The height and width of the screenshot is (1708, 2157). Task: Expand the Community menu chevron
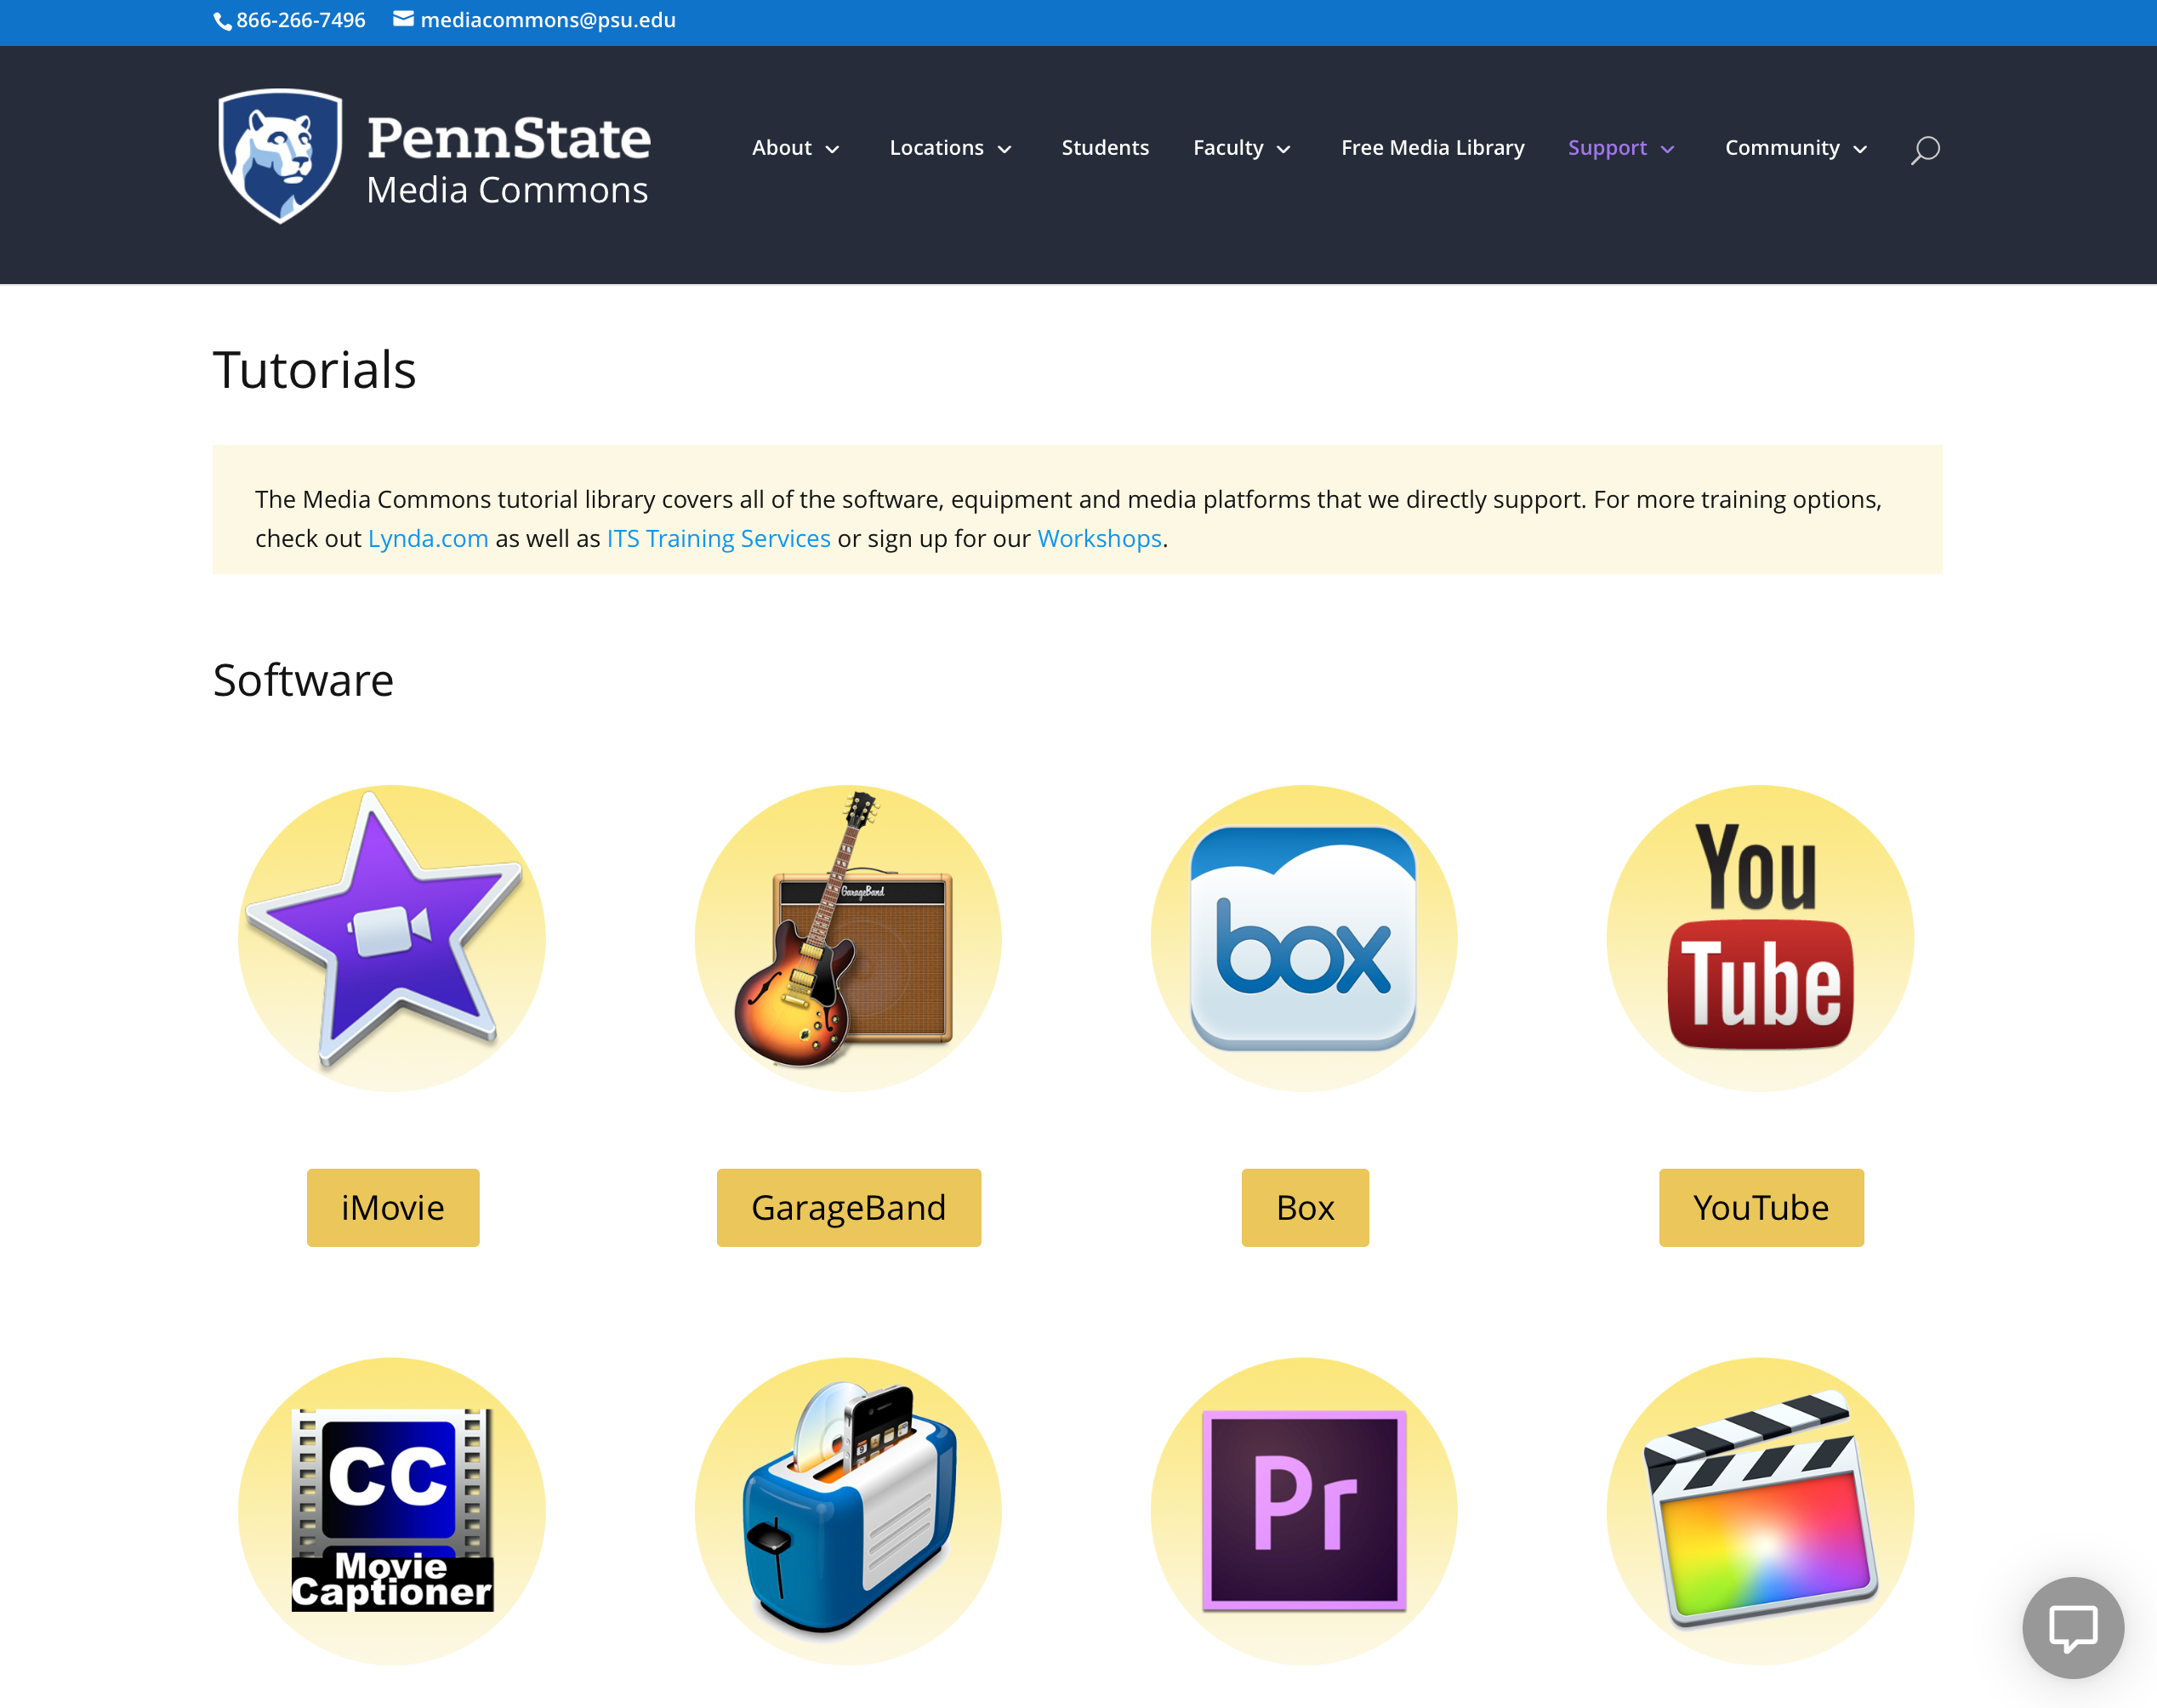tap(1860, 149)
